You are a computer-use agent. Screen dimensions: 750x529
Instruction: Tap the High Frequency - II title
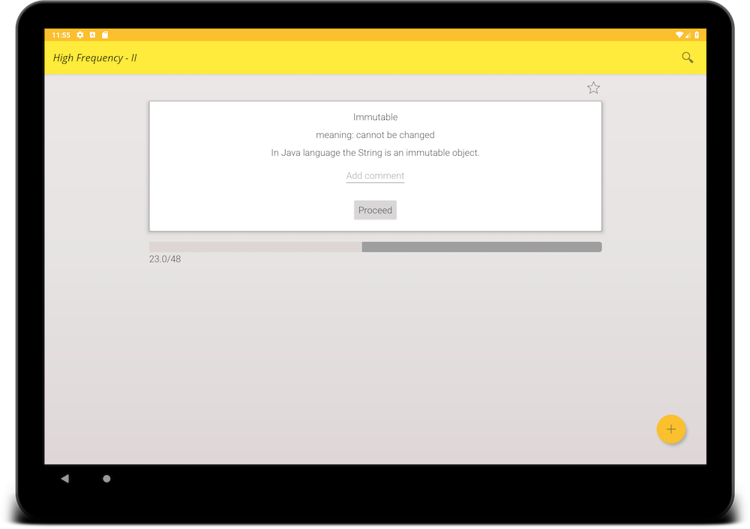[x=95, y=58]
